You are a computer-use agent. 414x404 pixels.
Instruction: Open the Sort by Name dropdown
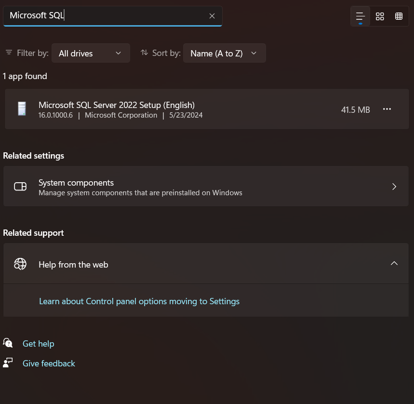pyautogui.click(x=224, y=54)
